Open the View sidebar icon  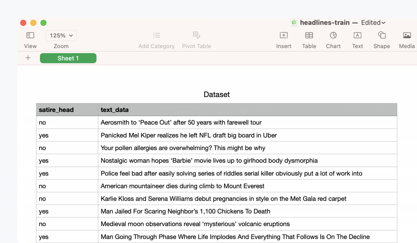[30, 35]
